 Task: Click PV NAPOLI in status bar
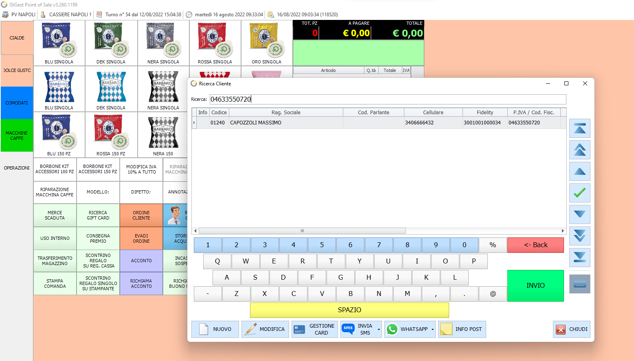(x=19, y=15)
